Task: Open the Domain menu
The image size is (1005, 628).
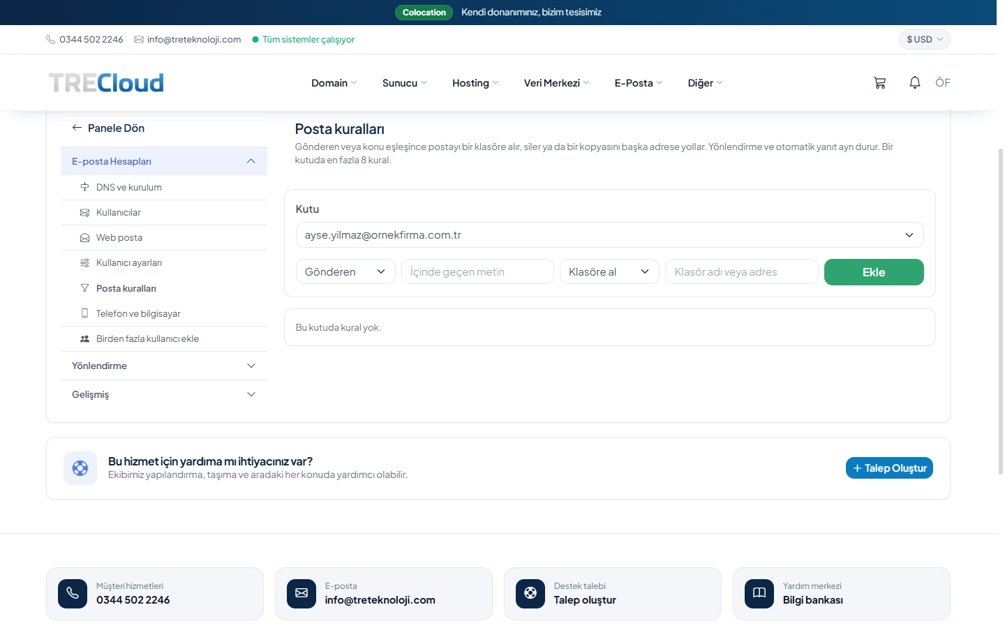Action: 334,83
